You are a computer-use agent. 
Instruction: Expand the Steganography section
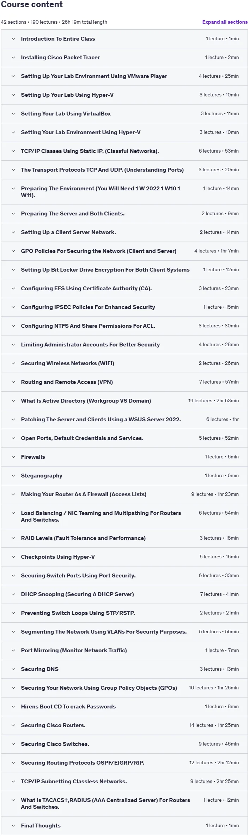(124, 476)
